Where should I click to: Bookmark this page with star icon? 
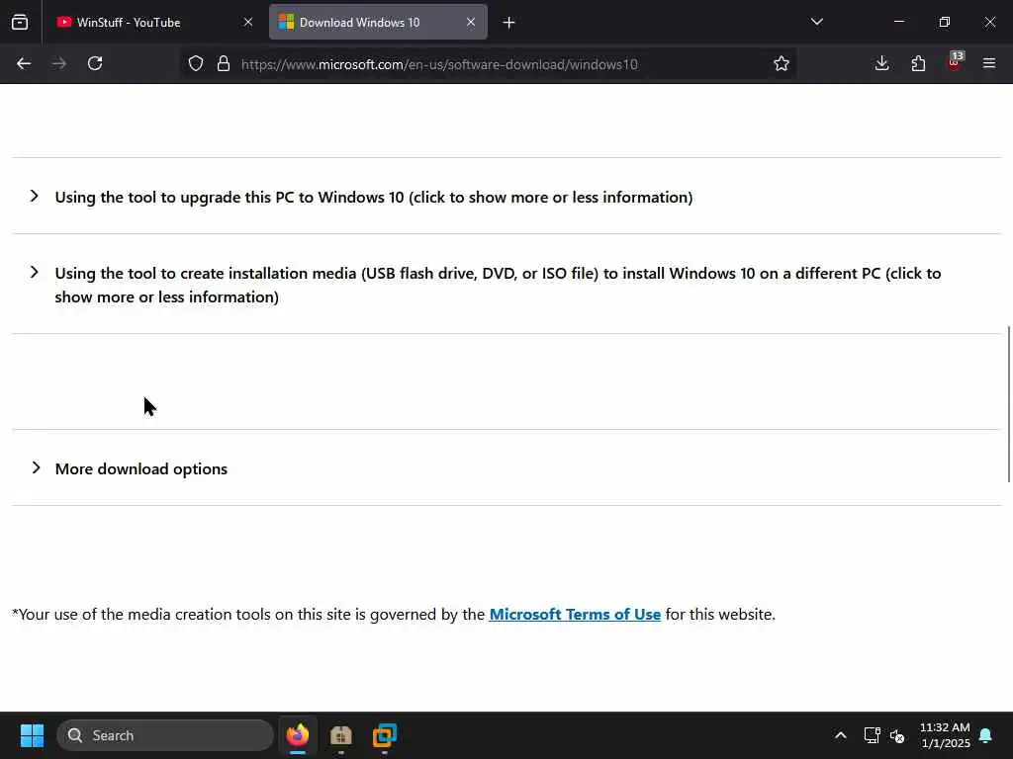pyautogui.click(x=782, y=63)
